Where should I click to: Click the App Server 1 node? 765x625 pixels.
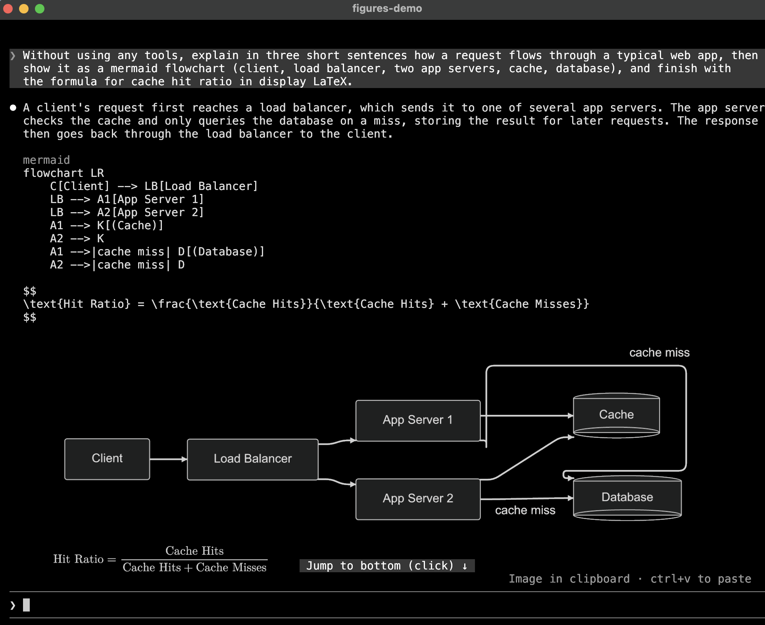point(418,420)
